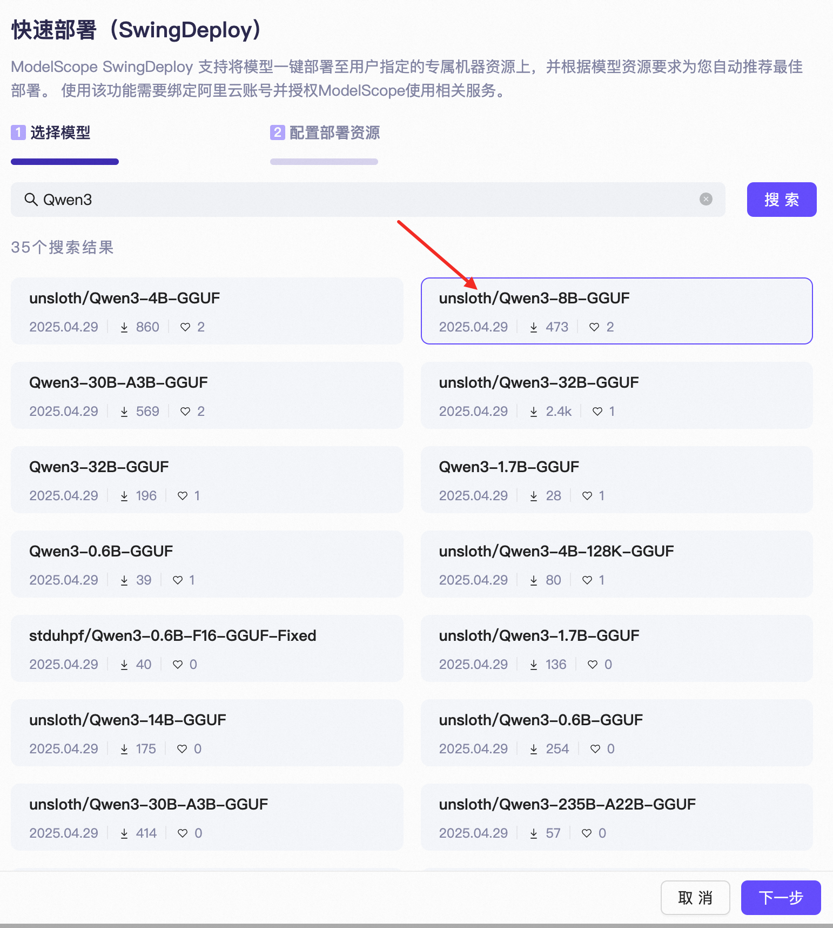Click download icon next to 196

pos(124,496)
